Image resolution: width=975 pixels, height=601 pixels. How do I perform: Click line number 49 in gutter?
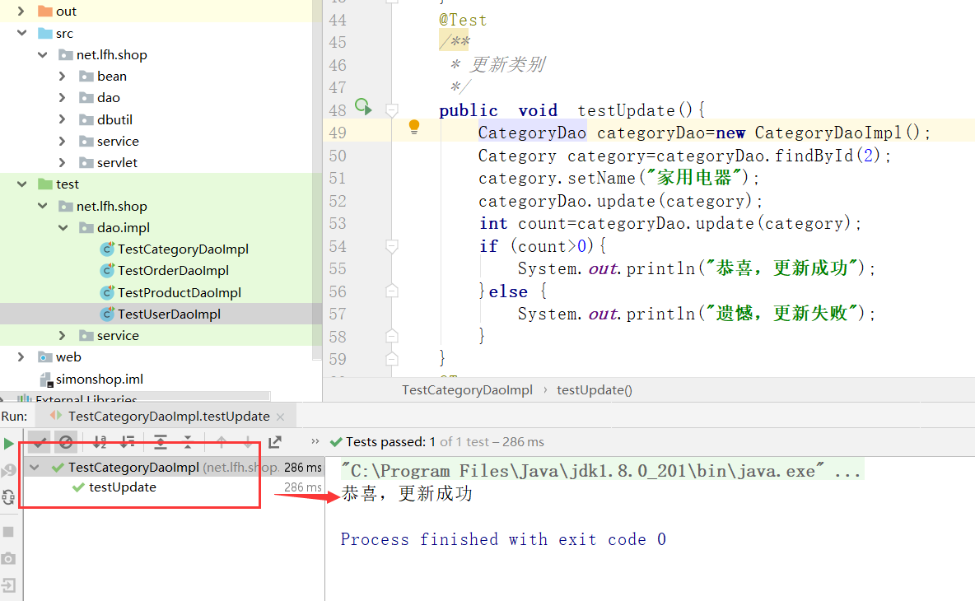click(x=338, y=133)
